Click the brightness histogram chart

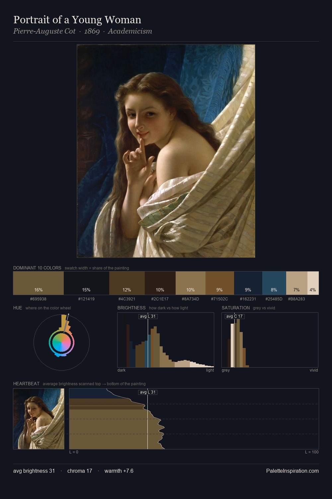click(166, 340)
